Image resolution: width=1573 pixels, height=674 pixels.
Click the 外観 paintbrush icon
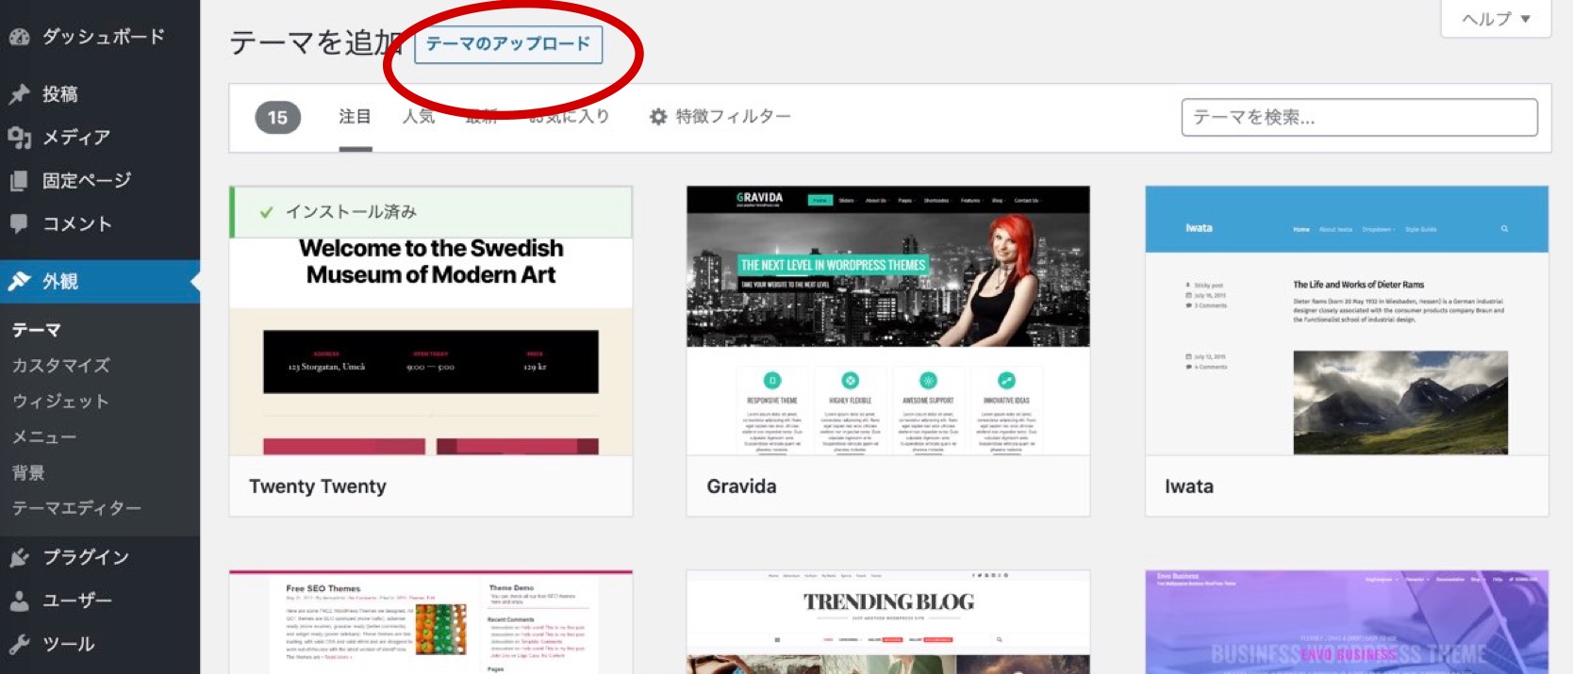click(x=19, y=282)
